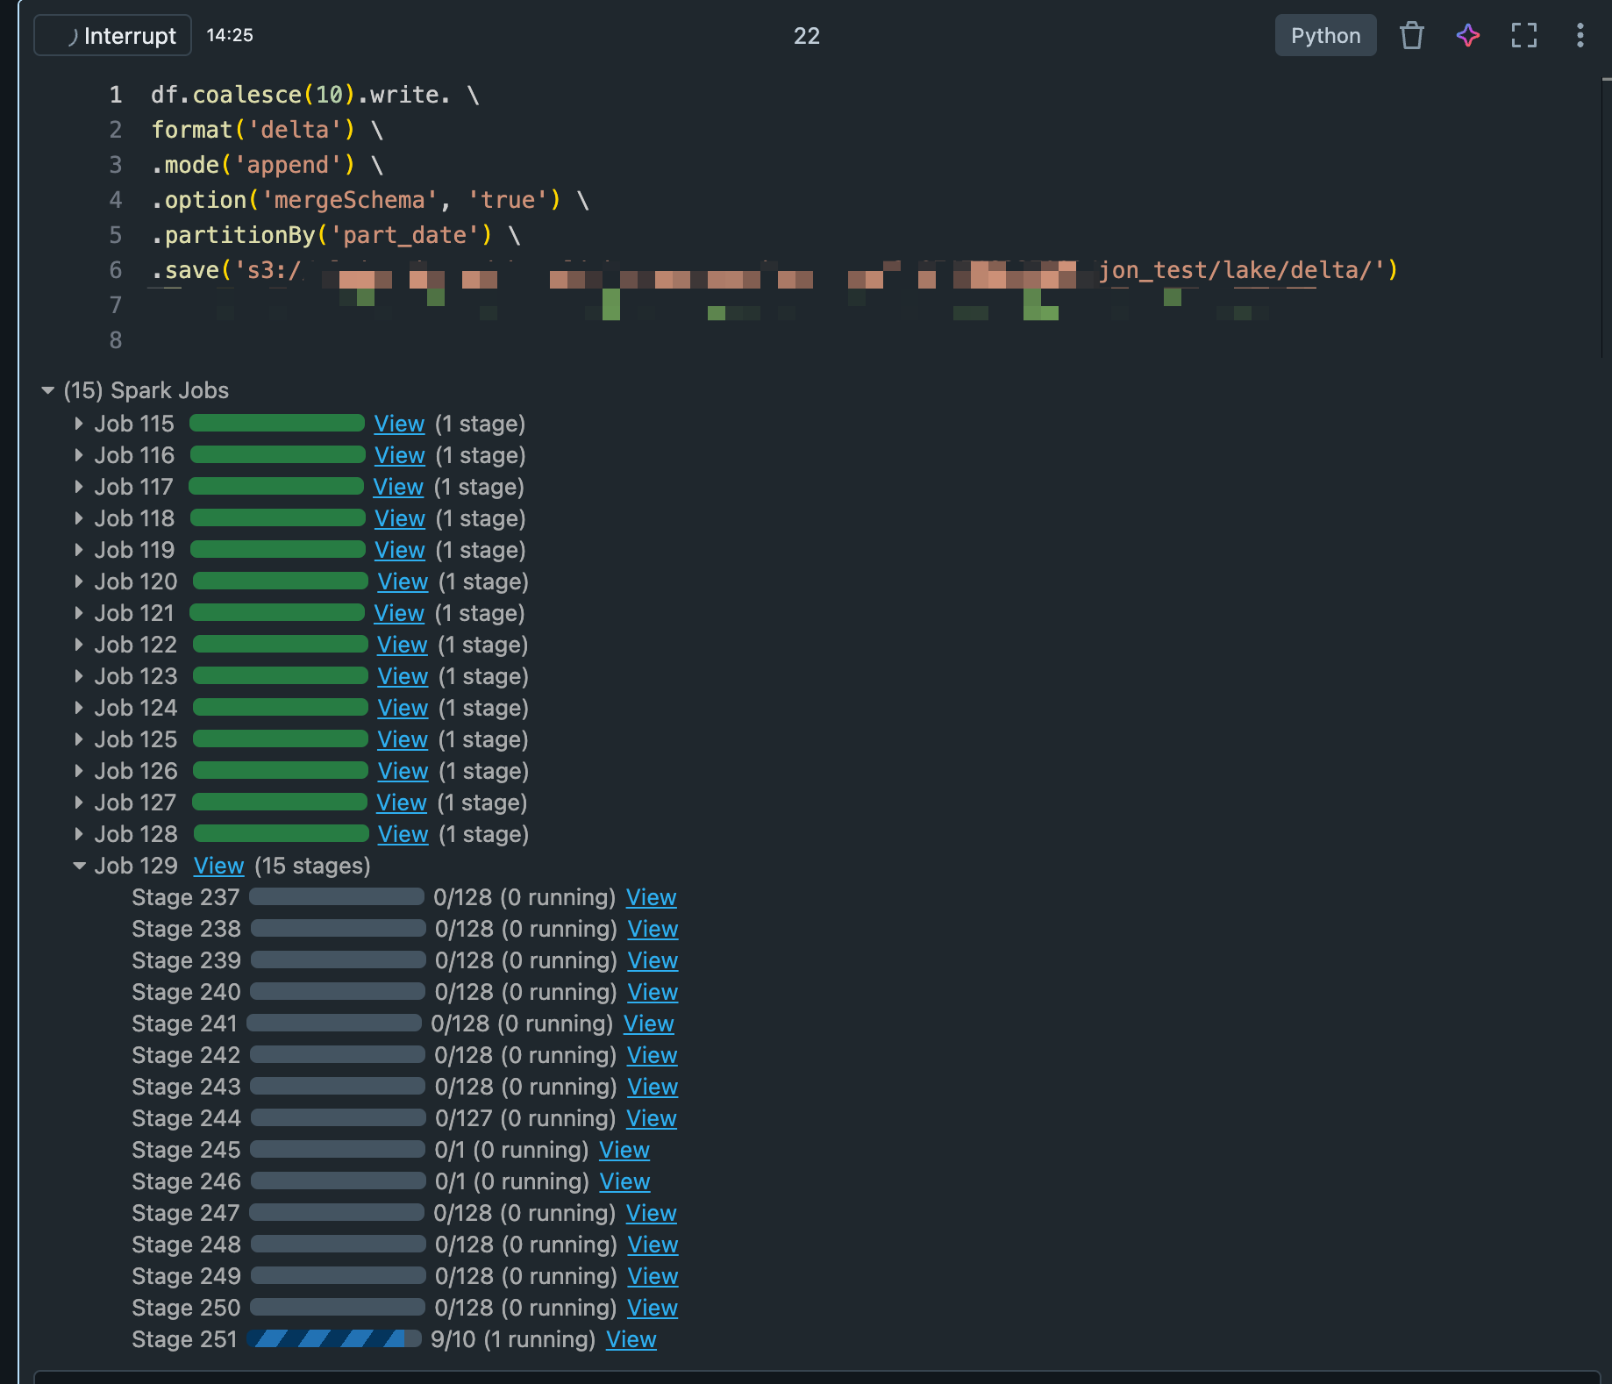Click Stage 239 empty progress bar
Screen dimensions: 1612x1384
339,960
